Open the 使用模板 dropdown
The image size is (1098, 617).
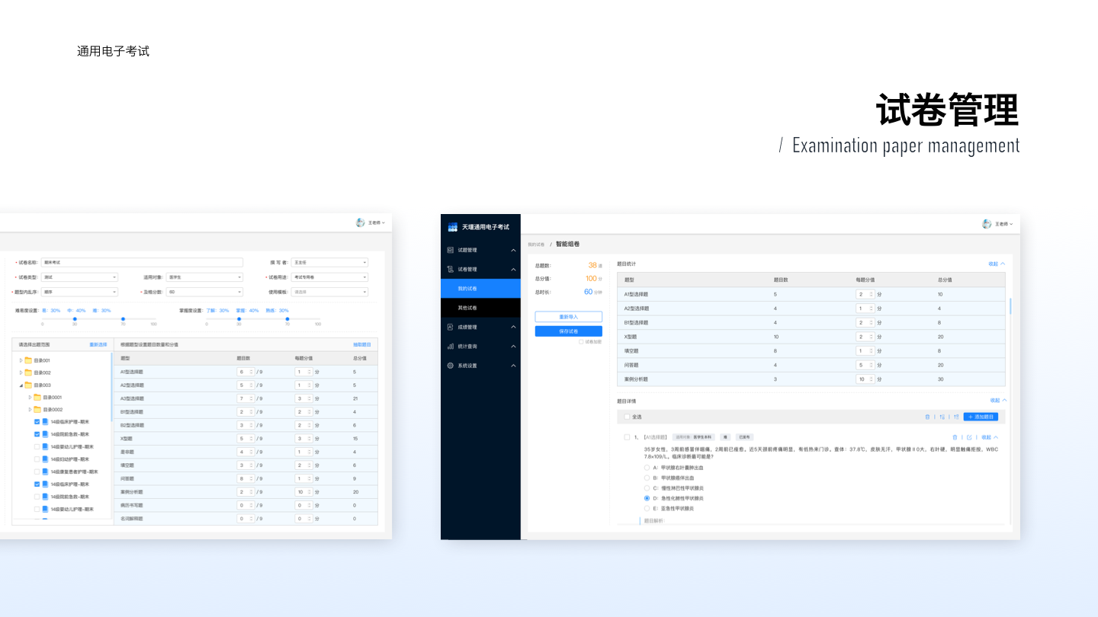[x=330, y=292]
